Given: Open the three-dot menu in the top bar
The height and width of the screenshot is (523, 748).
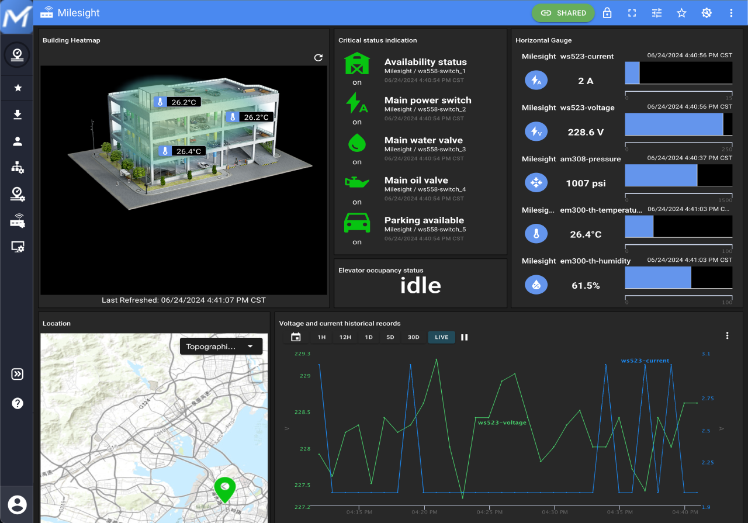Looking at the screenshot, I should point(731,12).
